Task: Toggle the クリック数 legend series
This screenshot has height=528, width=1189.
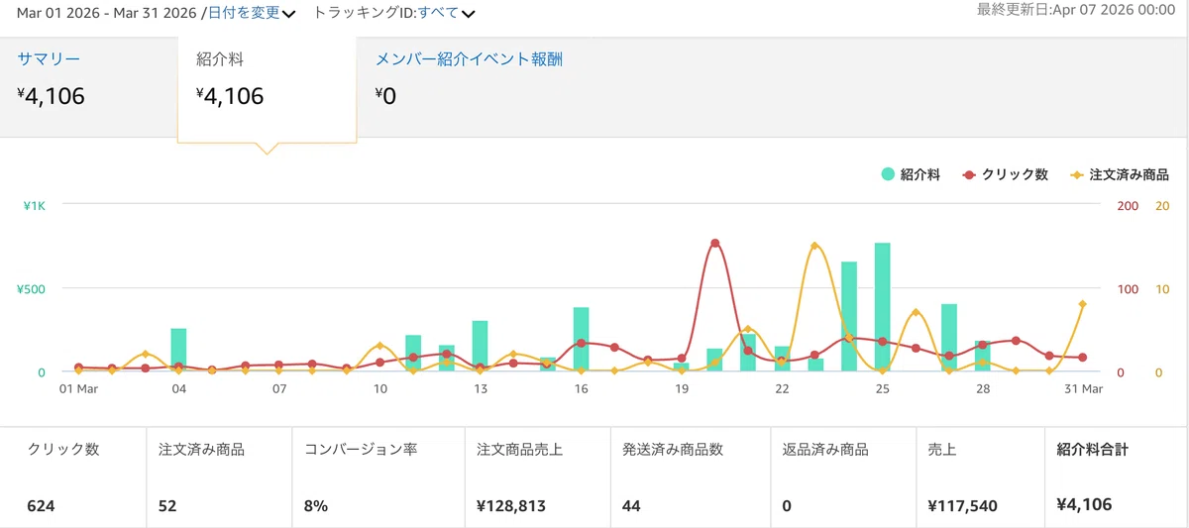Action: click(x=1005, y=174)
